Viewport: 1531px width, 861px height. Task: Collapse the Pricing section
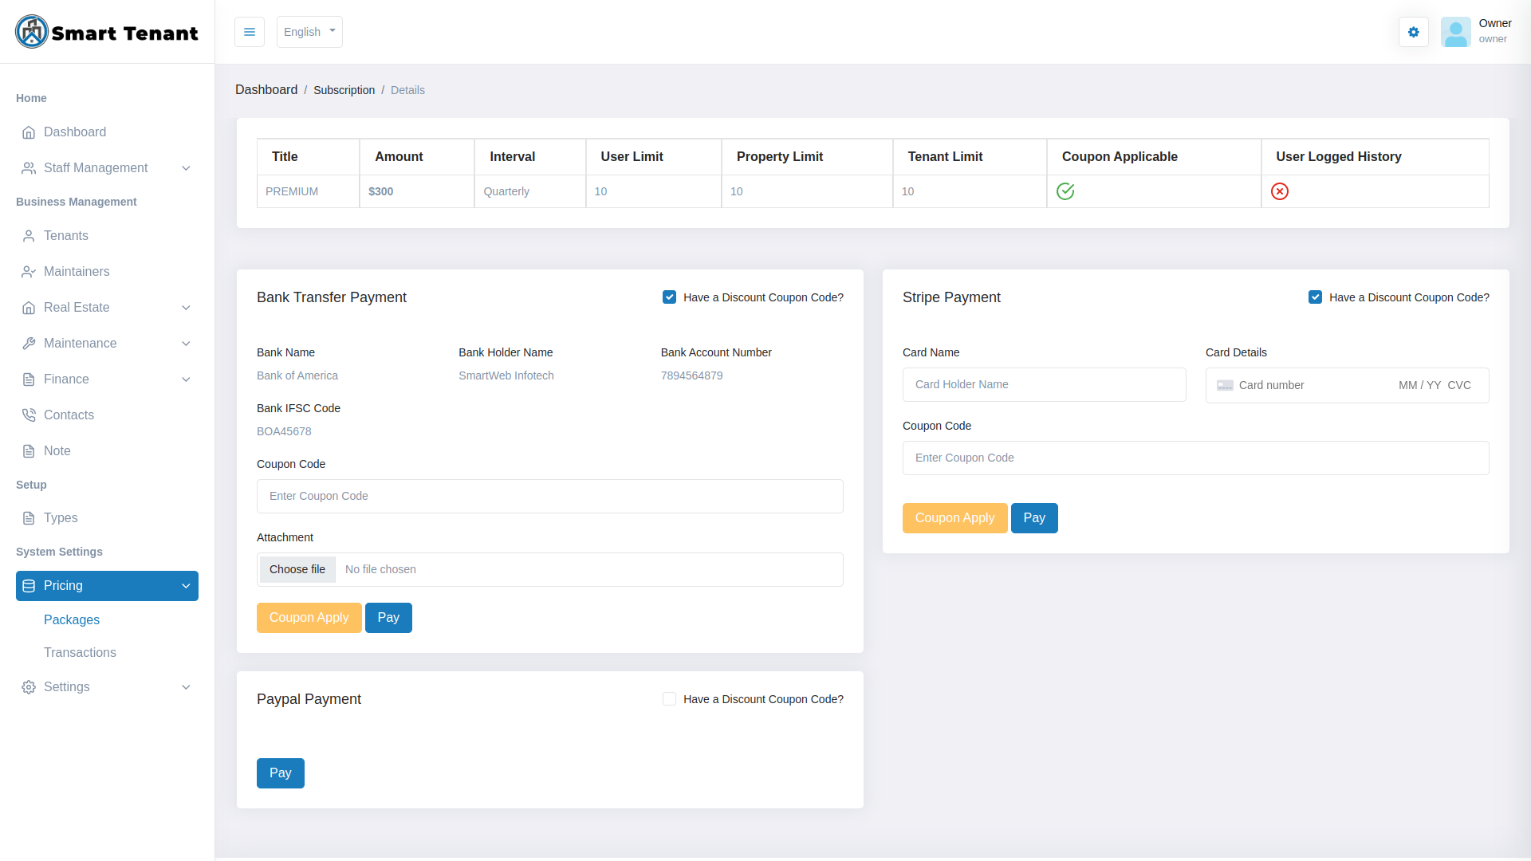pyautogui.click(x=186, y=586)
